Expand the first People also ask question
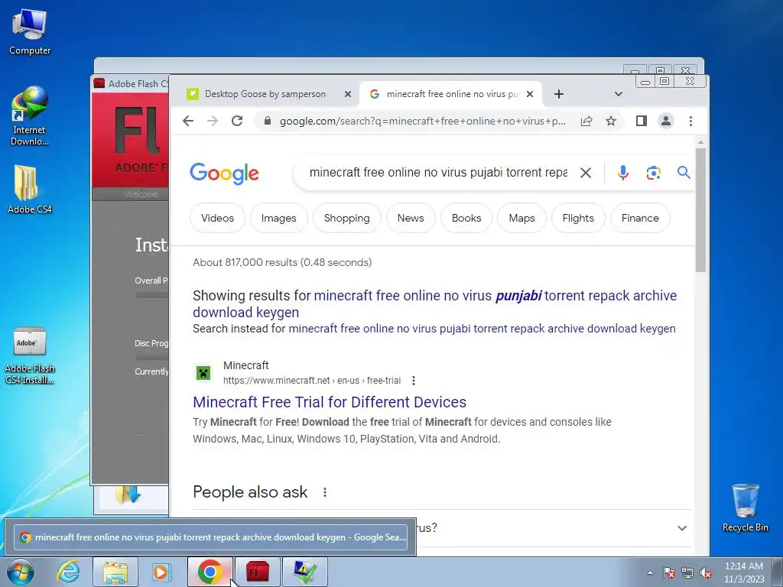The width and height of the screenshot is (783, 587). (681, 528)
